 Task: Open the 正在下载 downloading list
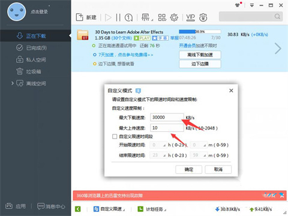[x=35, y=36]
